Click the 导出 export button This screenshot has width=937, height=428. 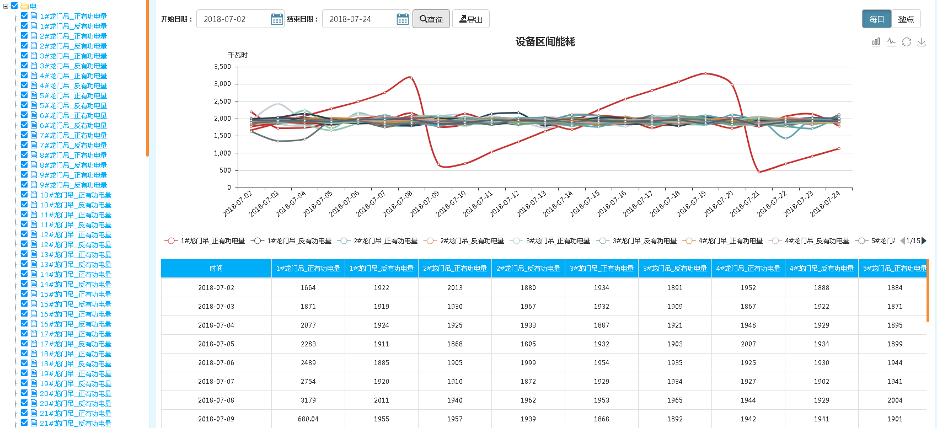[x=471, y=19]
